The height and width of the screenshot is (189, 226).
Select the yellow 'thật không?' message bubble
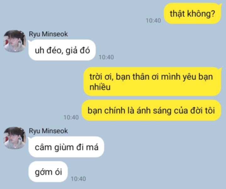[x=192, y=13]
